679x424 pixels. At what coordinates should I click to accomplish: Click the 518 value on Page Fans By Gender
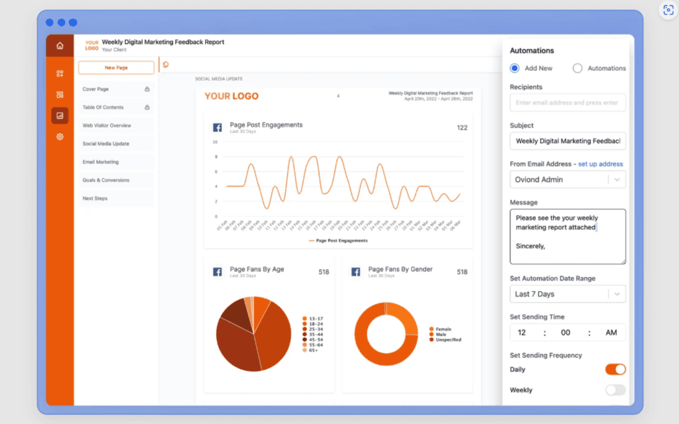462,272
